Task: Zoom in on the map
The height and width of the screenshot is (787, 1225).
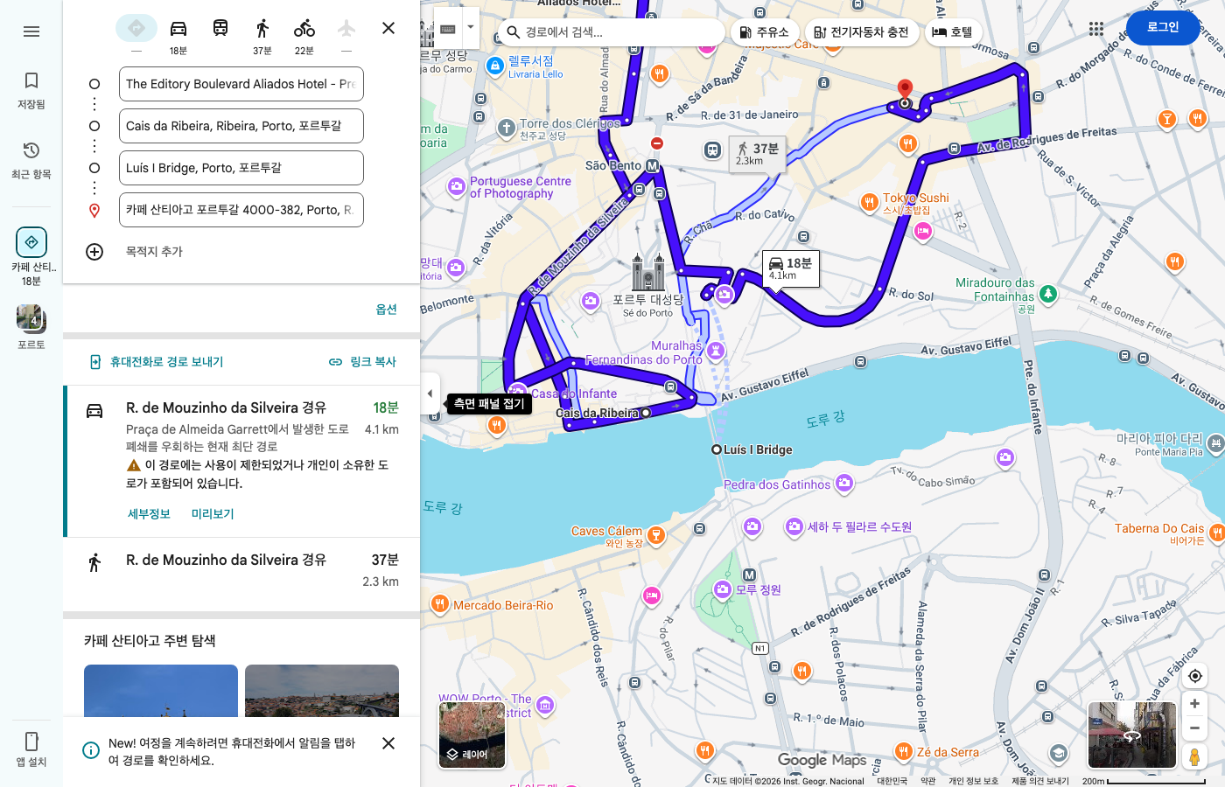Action: click(x=1194, y=704)
